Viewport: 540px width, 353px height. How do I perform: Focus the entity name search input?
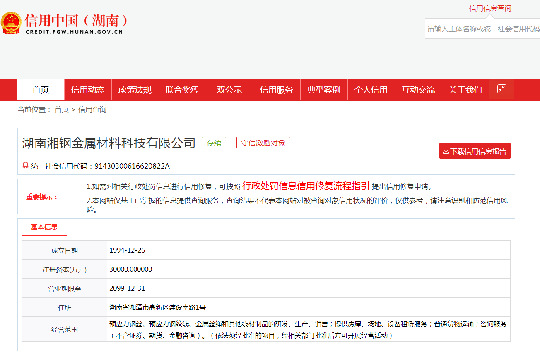(x=483, y=29)
